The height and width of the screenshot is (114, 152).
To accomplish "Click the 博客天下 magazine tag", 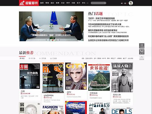I will 113,58.
